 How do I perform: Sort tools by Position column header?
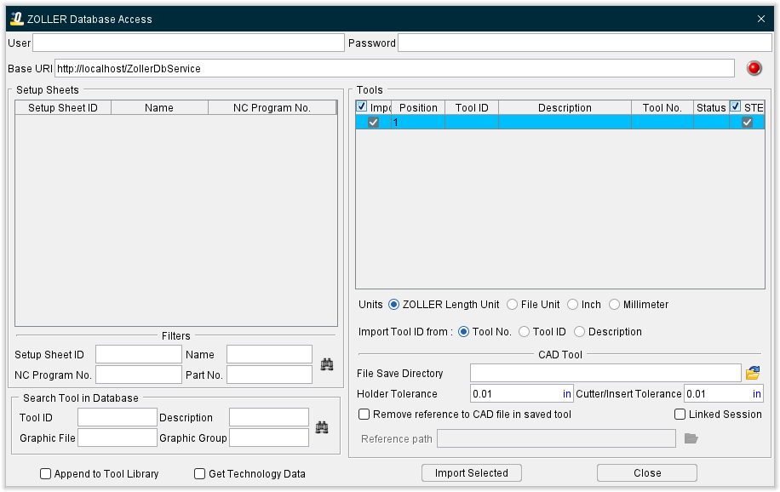click(418, 107)
